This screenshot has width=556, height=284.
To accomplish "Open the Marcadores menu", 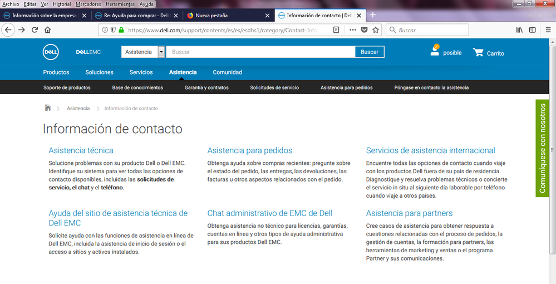I will click(x=88, y=4).
